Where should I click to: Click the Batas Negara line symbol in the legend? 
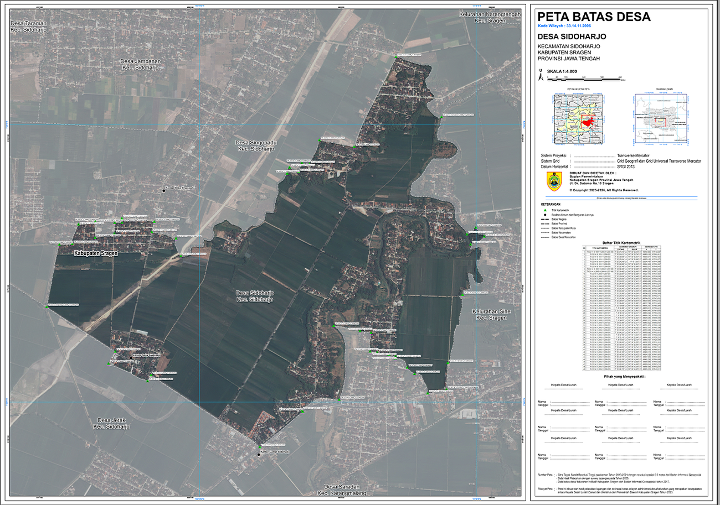click(545, 220)
